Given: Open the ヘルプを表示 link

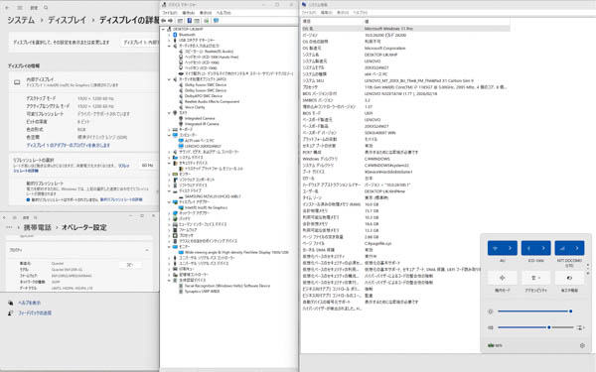Looking at the screenshot, I should pos(29,303).
